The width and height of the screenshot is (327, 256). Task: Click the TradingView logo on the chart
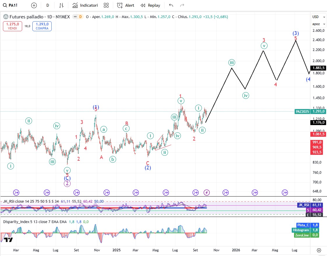tap(8, 240)
